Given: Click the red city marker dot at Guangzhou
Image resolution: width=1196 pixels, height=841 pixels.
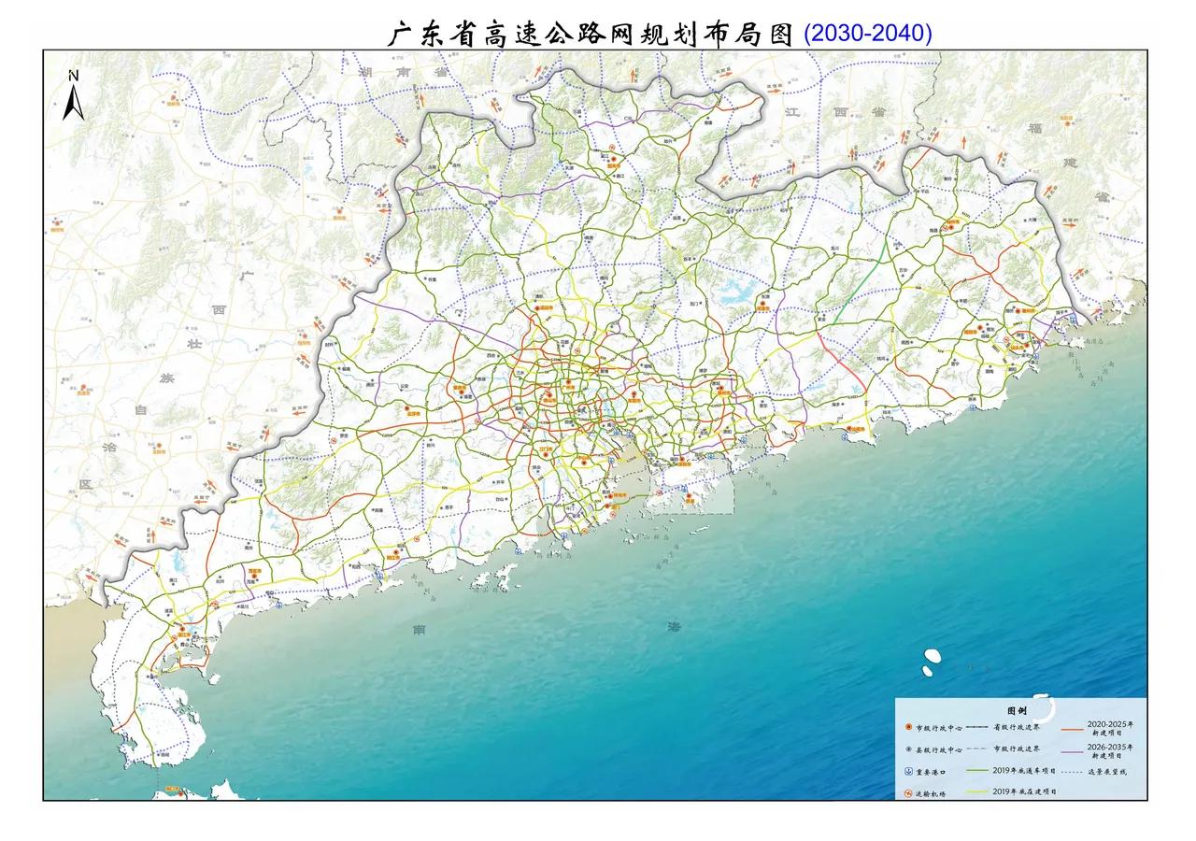Looking at the screenshot, I should (568, 381).
